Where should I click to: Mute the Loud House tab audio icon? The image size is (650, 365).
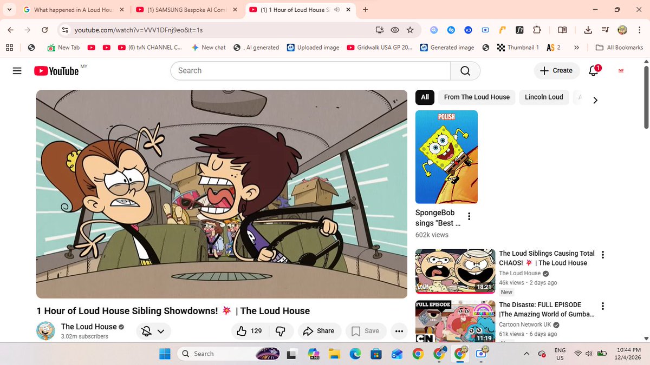point(337,10)
